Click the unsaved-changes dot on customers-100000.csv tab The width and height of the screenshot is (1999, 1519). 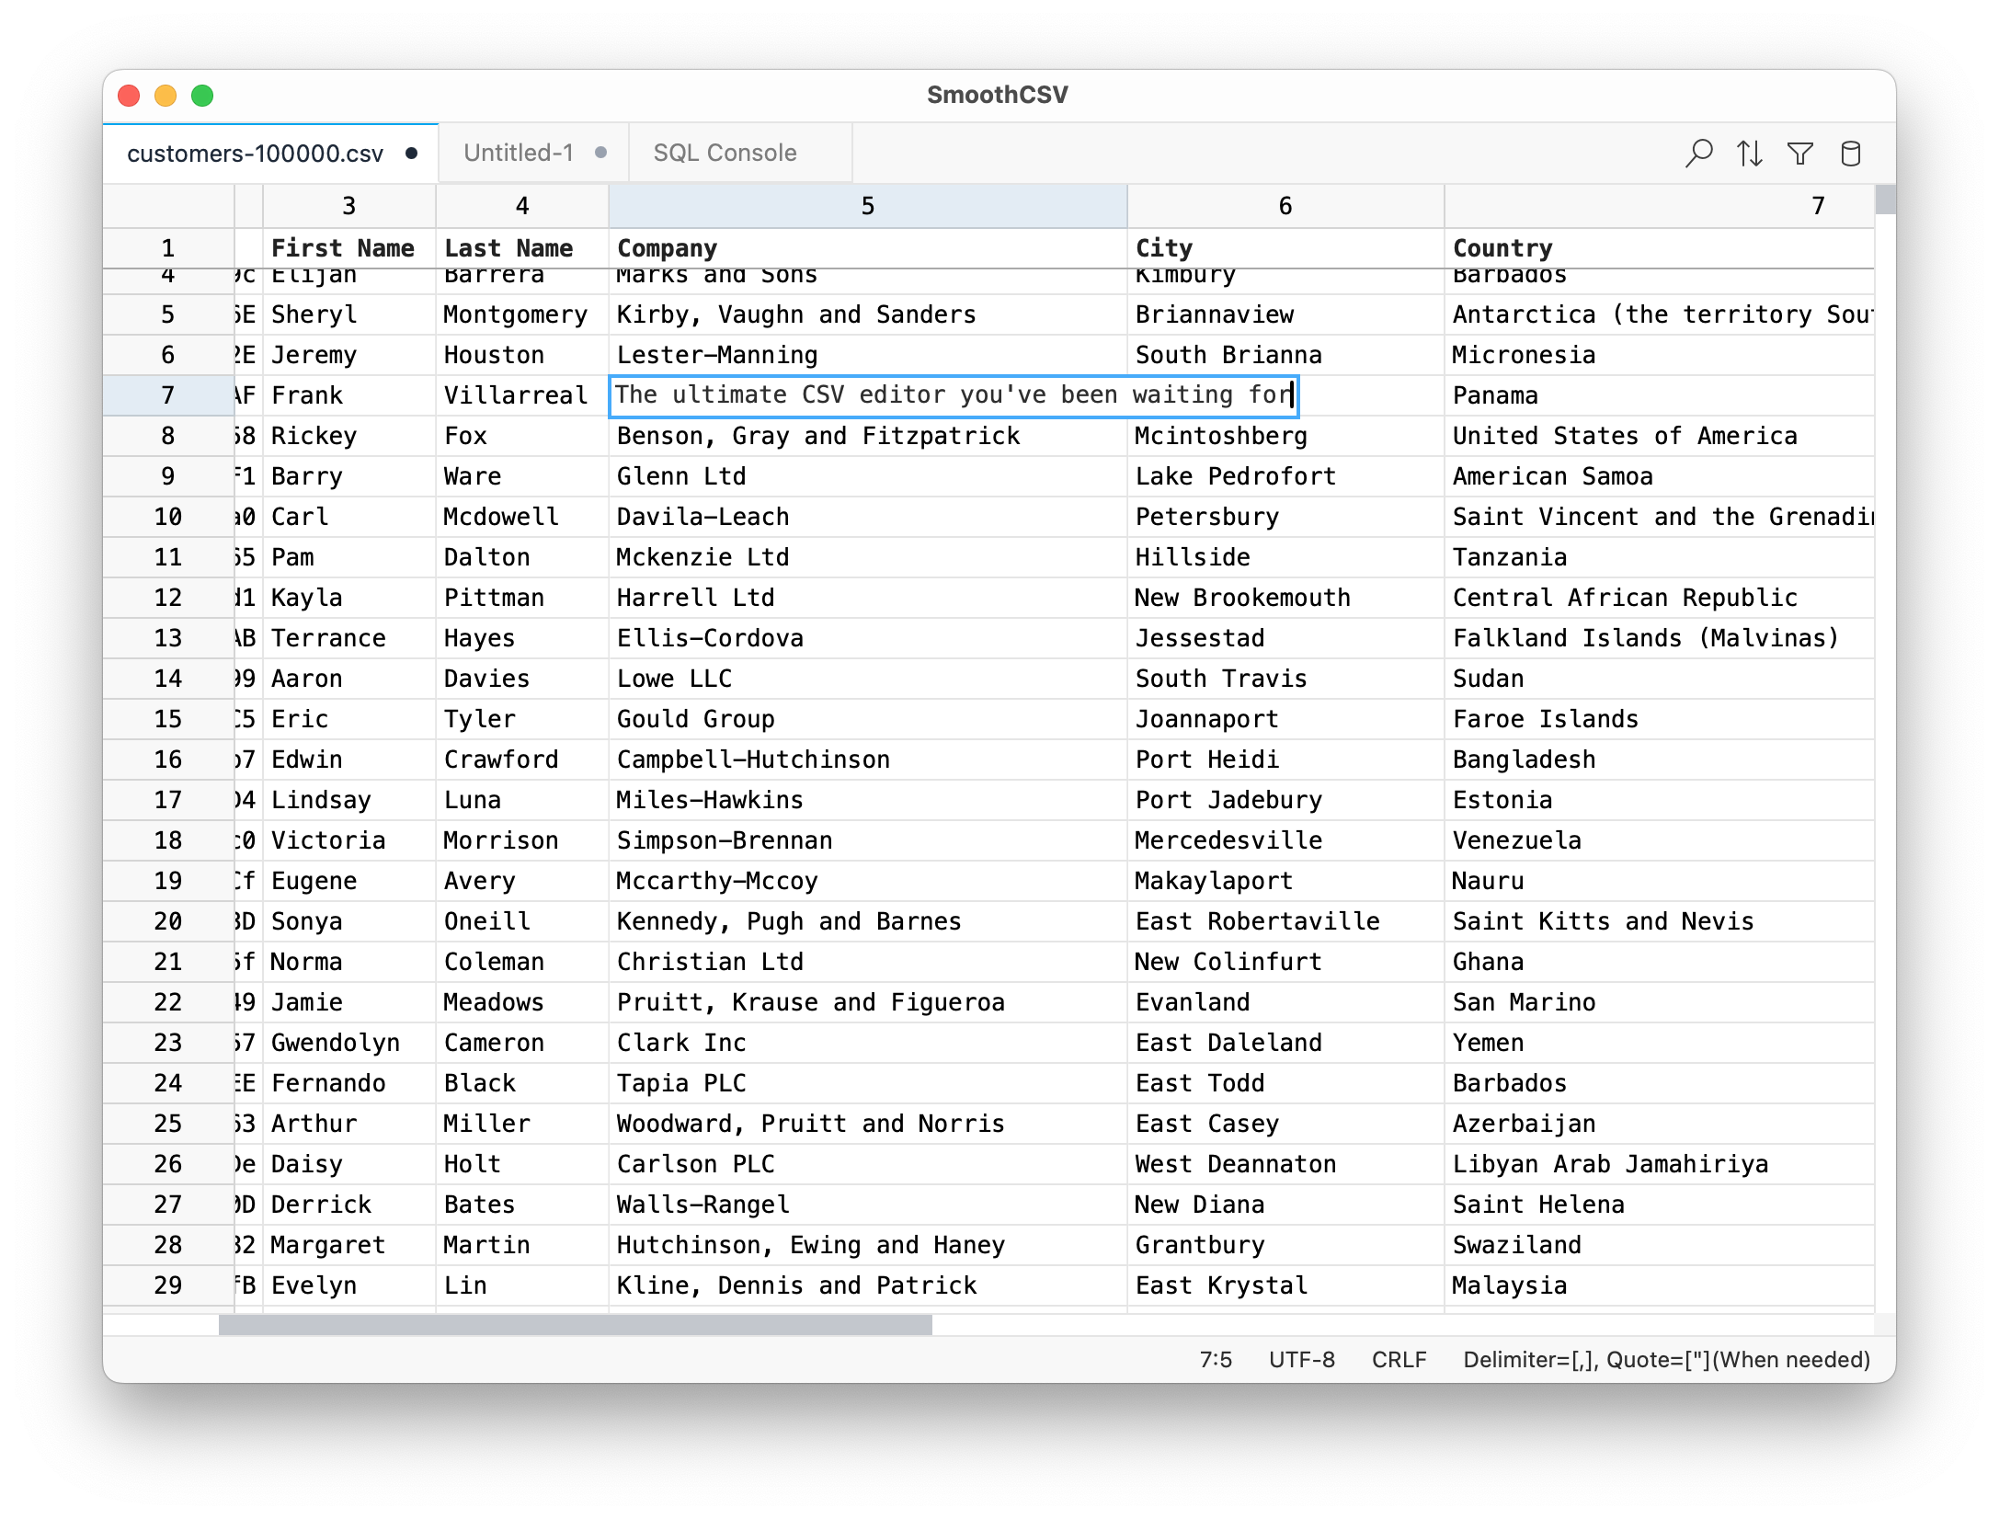coord(411,153)
